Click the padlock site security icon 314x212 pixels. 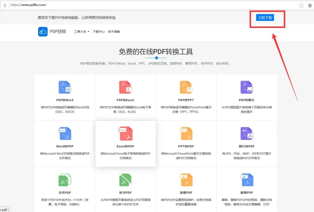pos(5,5)
